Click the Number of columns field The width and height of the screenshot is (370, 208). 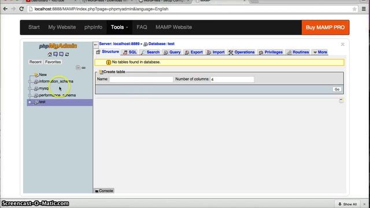point(232,80)
